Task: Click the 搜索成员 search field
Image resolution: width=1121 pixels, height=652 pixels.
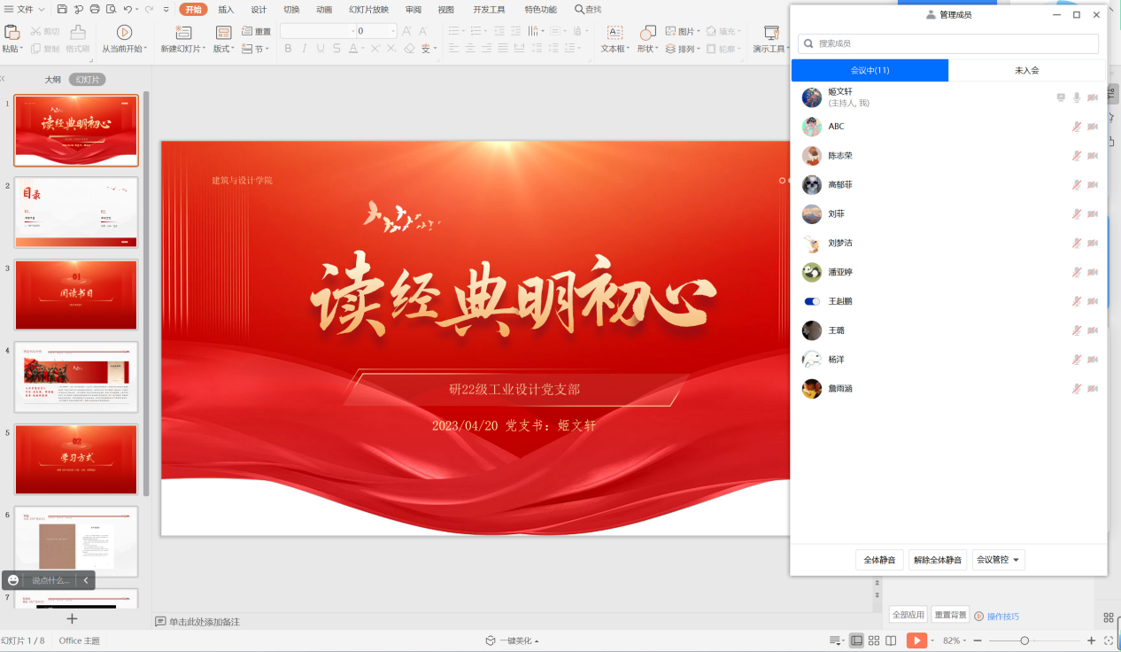Action: [947, 43]
